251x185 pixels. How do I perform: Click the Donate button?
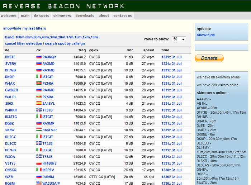tap(209, 58)
